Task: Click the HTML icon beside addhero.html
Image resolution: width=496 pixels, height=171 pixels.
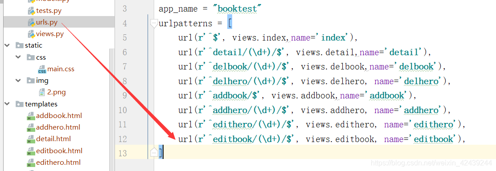Action: (x=31, y=128)
